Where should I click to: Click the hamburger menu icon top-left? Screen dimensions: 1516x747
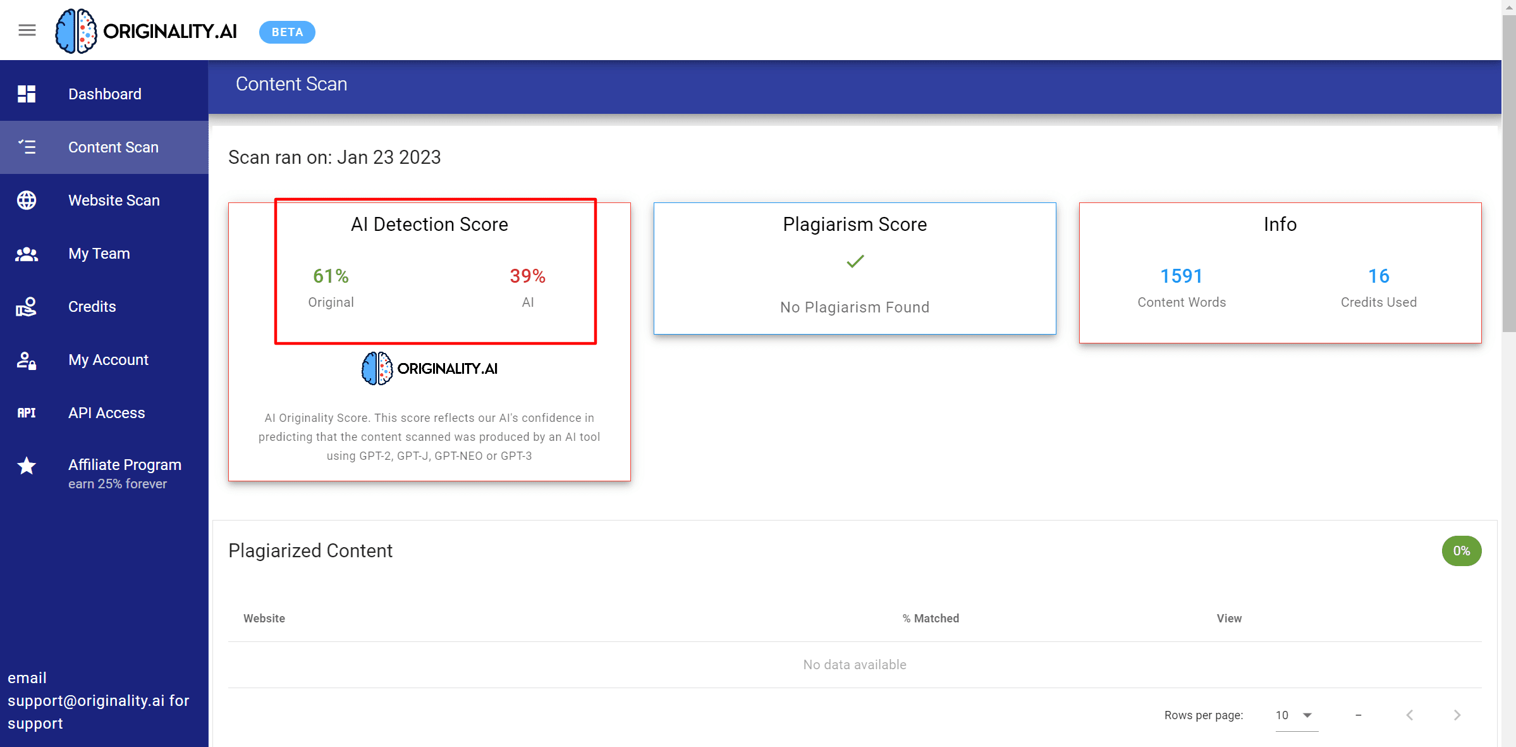pyautogui.click(x=27, y=30)
